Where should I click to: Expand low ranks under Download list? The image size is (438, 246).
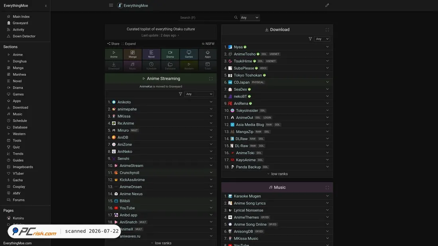[x=277, y=174]
